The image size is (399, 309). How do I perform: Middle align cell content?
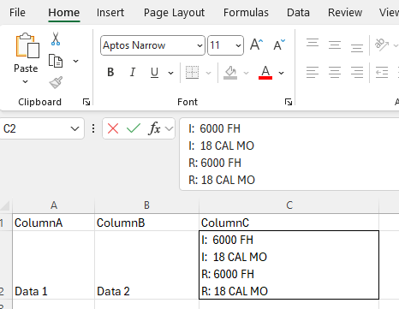tap(335, 45)
